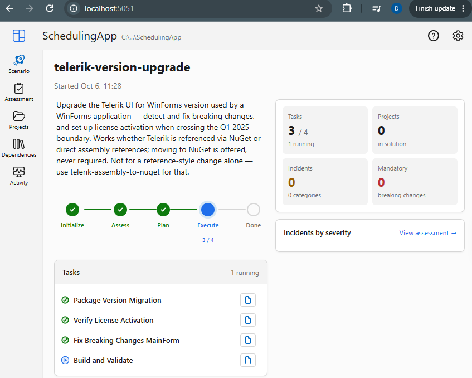Screen dimensions: 472x378
Task: Open the media controls icon
Action: [x=377, y=8]
